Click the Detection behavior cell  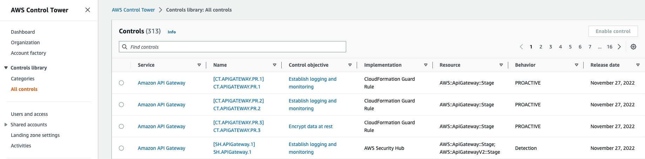pyautogui.click(x=526, y=148)
